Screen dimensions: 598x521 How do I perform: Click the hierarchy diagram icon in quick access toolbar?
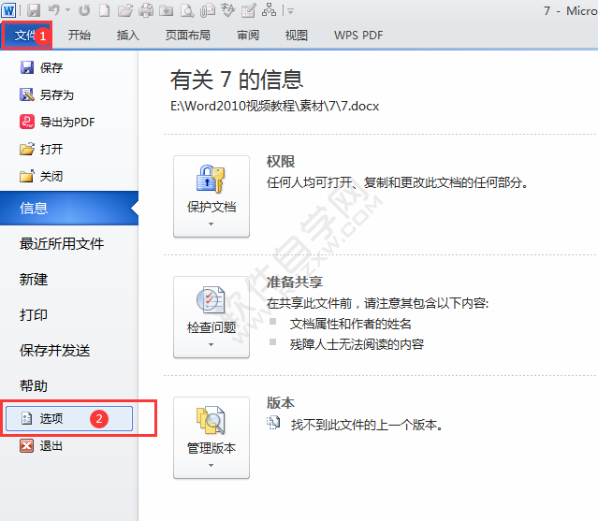[269, 10]
